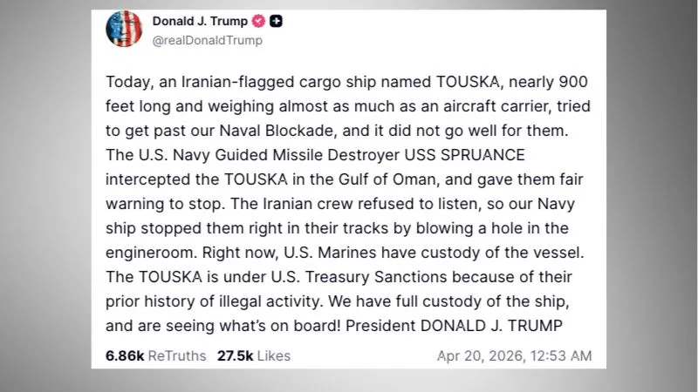Select the ReTruths label
The image size is (698, 392).
(177, 355)
